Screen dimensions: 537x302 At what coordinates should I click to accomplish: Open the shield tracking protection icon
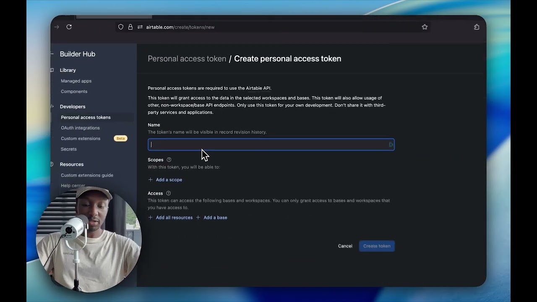121,27
